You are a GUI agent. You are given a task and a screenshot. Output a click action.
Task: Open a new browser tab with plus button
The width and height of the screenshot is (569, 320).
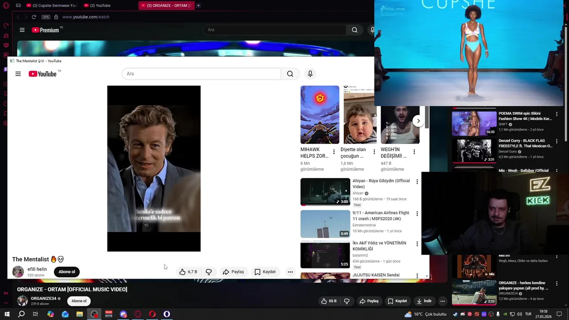[198, 5]
